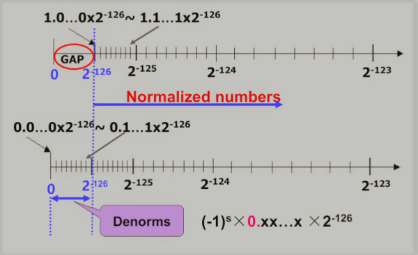Screen dimensions: 418x255
Task: Click the blue double-headed Denorms arrow
Action: pyautogui.click(x=70, y=198)
